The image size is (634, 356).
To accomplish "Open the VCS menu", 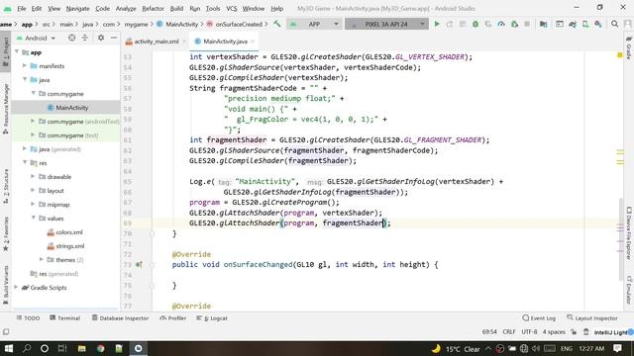I will coord(231,8).
